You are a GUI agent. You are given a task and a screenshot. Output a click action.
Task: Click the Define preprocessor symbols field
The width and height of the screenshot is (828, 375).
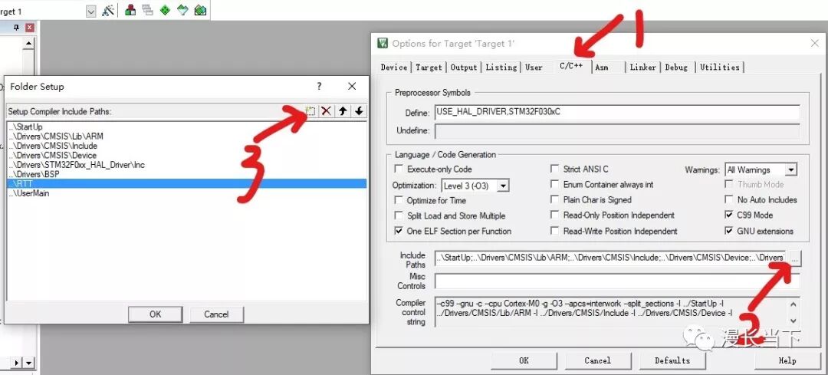tap(616, 113)
